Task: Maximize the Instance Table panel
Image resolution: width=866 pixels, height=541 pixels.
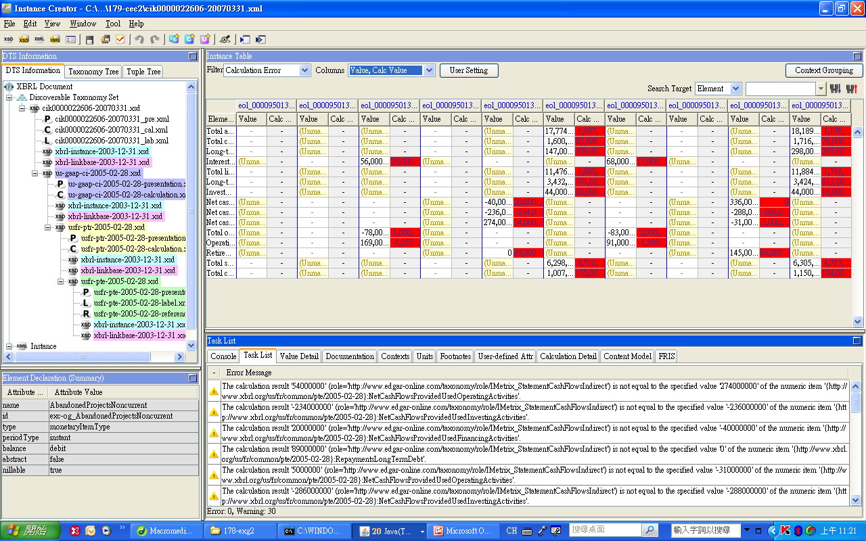Action: click(857, 56)
